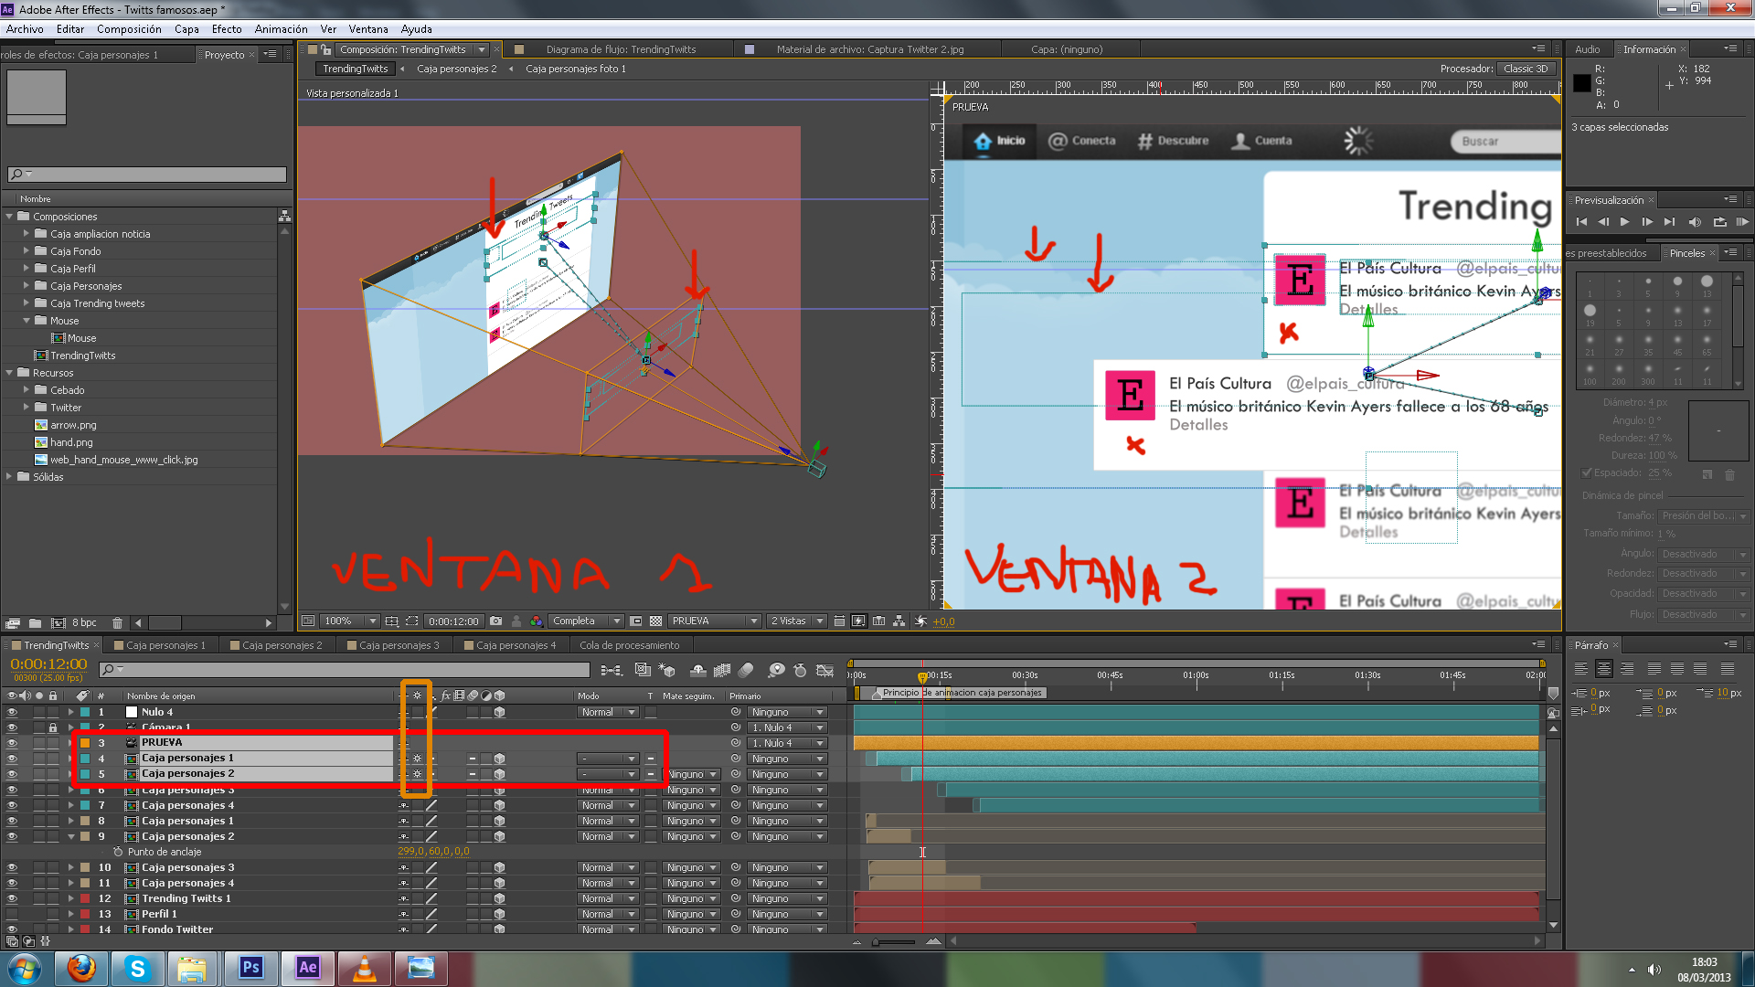
Task: Open Photoshop from the Windows taskbar
Action: point(250,968)
